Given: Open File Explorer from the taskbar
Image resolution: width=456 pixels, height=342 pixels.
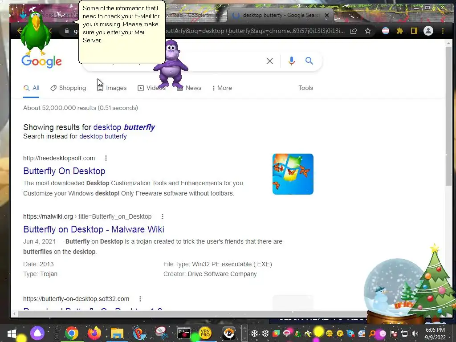Looking at the screenshot, I should [117, 334].
